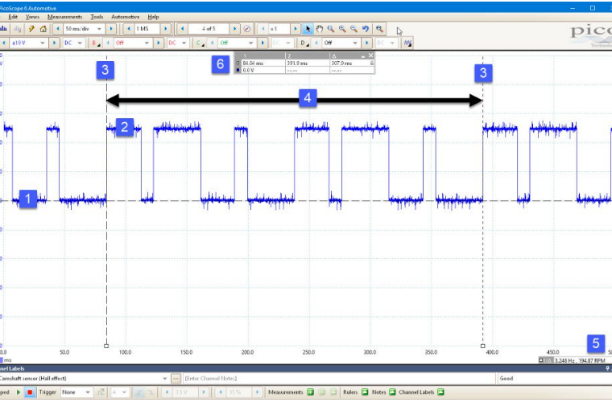Open channel C Off range dropdown
The height and width of the screenshot is (402, 612).
click(x=251, y=43)
